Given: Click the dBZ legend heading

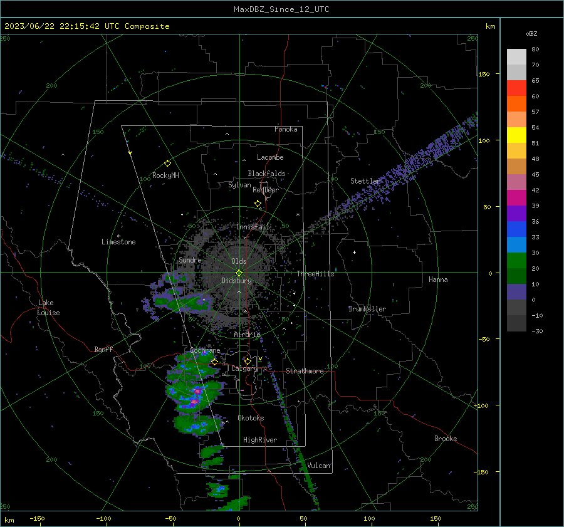Looking at the screenshot, I should [x=531, y=34].
